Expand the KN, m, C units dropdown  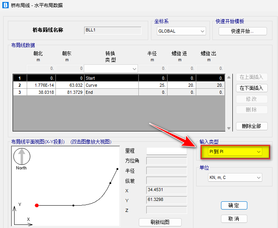[235, 178]
